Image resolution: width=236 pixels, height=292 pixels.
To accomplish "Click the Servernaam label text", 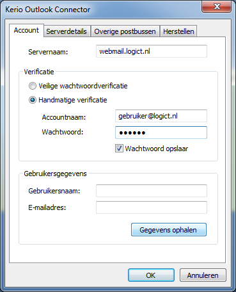I will pyautogui.click(x=48, y=52).
